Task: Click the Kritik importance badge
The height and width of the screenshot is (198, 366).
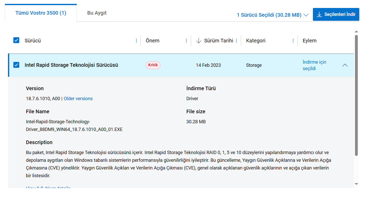Action: tap(153, 65)
